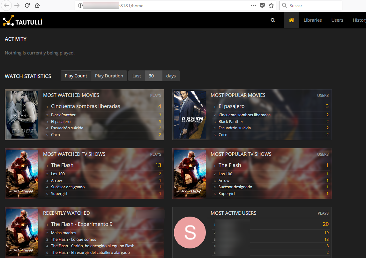Click the Tautulli logo
Screen dimensions: 366x258
tap(22, 20)
